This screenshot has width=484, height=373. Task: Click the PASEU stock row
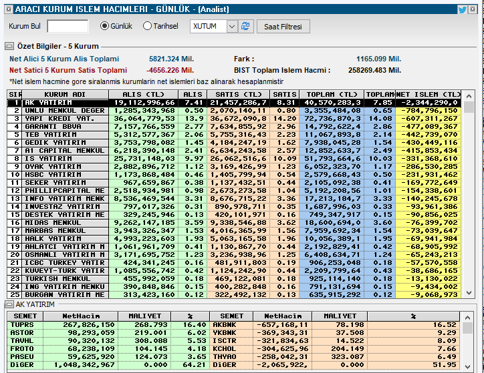[x=108, y=357]
